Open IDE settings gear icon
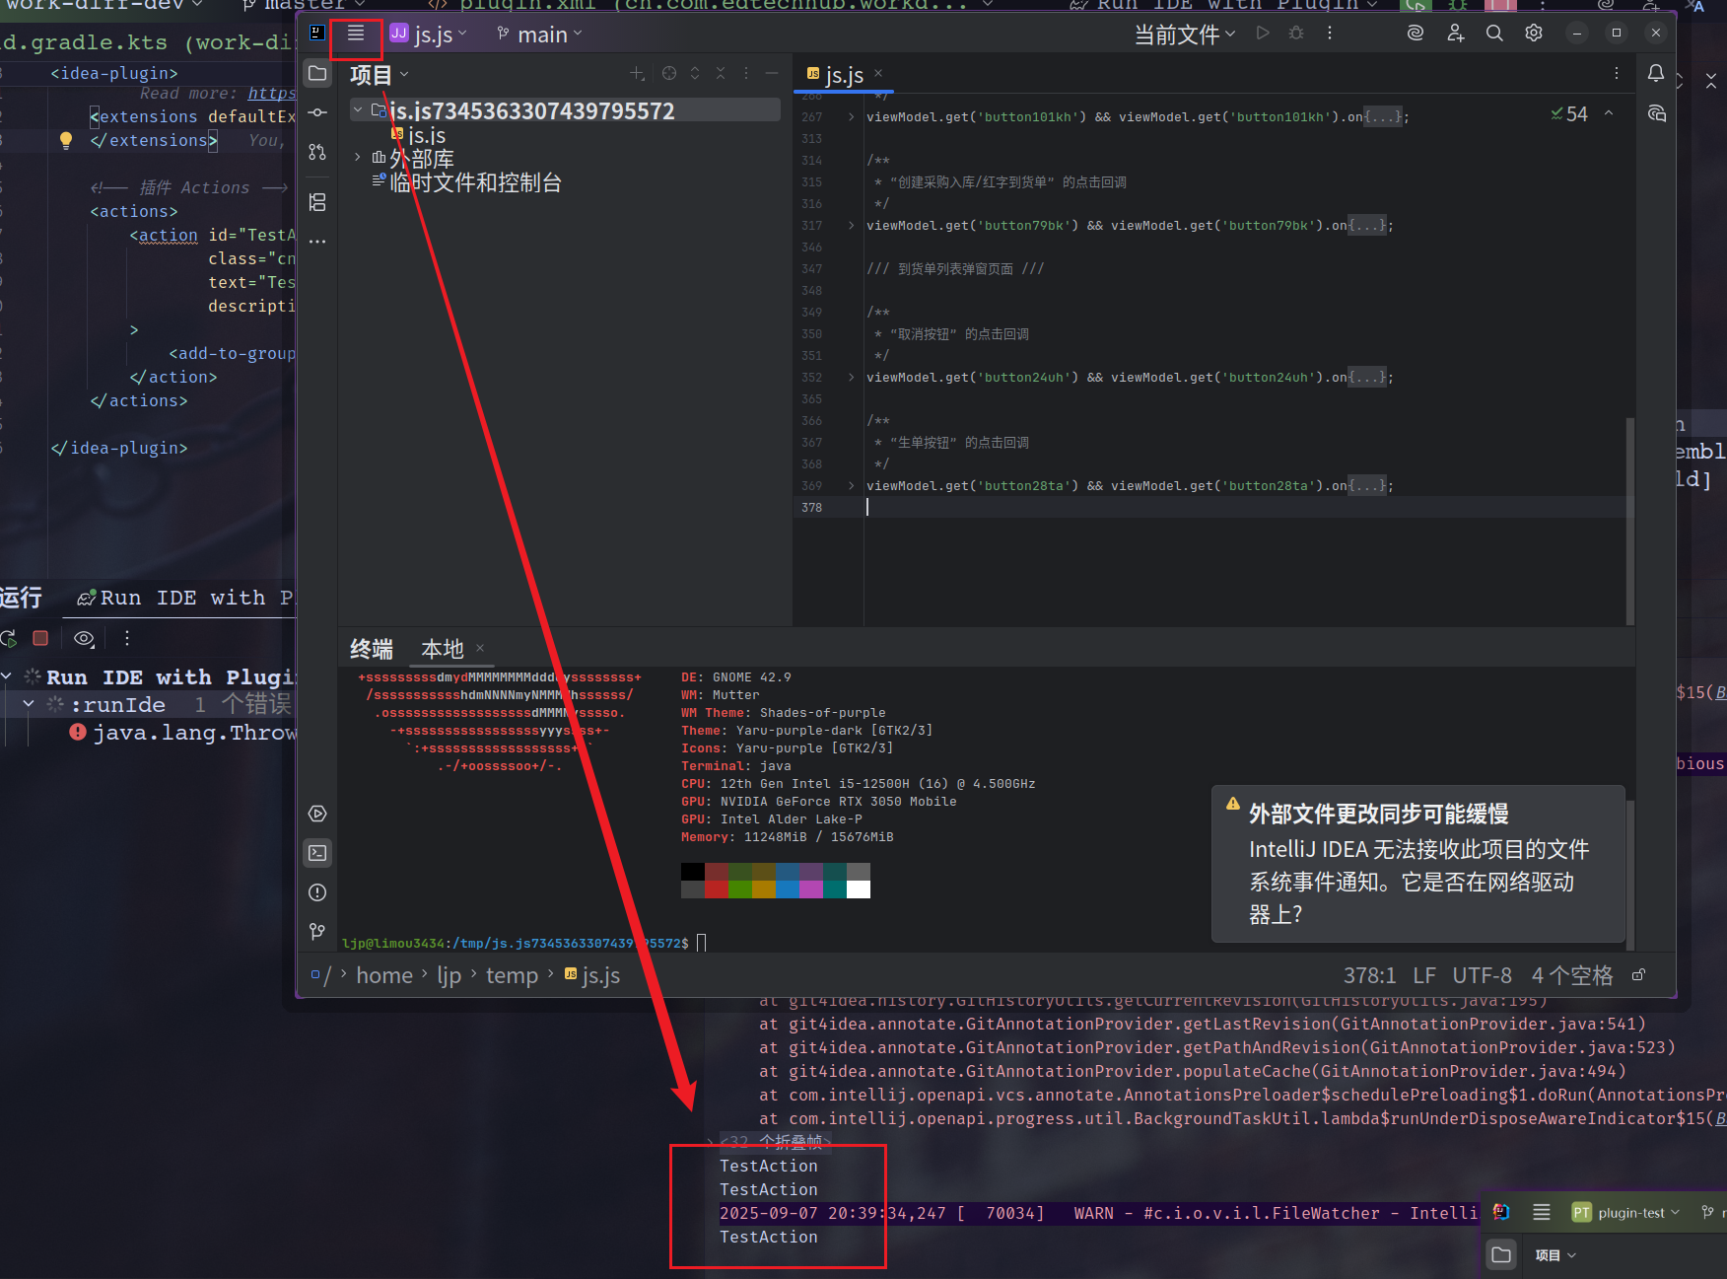The image size is (1727, 1279). point(1534,34)
